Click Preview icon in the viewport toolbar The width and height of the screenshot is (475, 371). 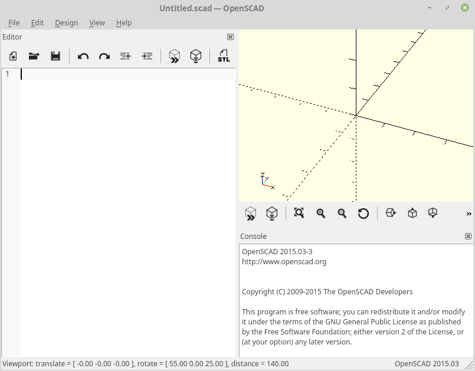click(251, 214)
